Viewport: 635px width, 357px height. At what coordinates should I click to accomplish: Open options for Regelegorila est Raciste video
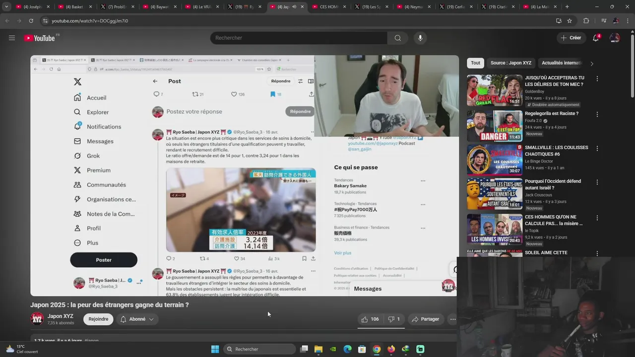coord(597,115)
